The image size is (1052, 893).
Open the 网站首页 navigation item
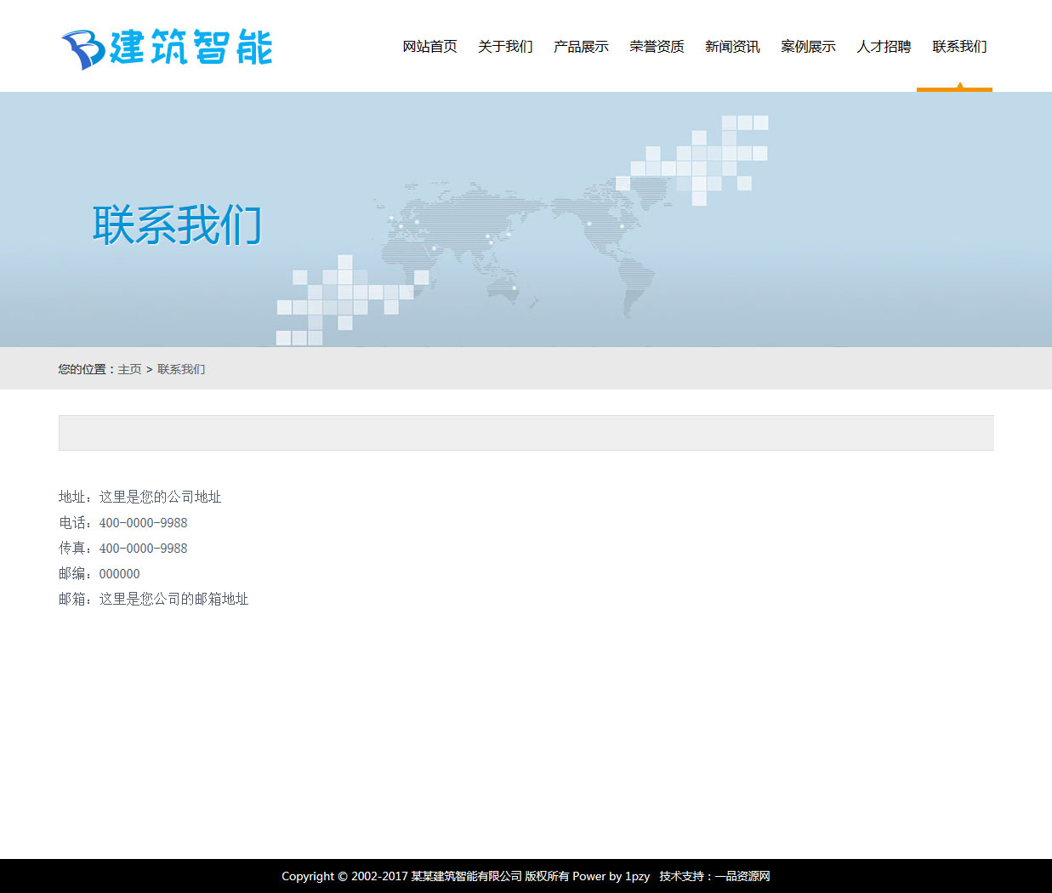pyautogui.click(x=429, y=47)
